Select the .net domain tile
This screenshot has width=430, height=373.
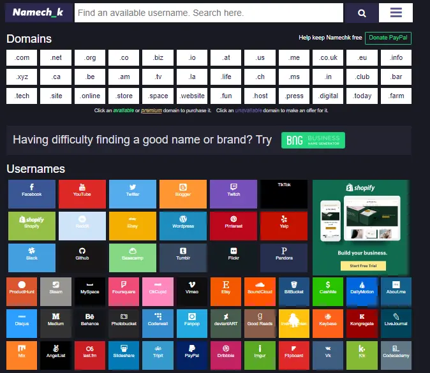click(56, 57)
